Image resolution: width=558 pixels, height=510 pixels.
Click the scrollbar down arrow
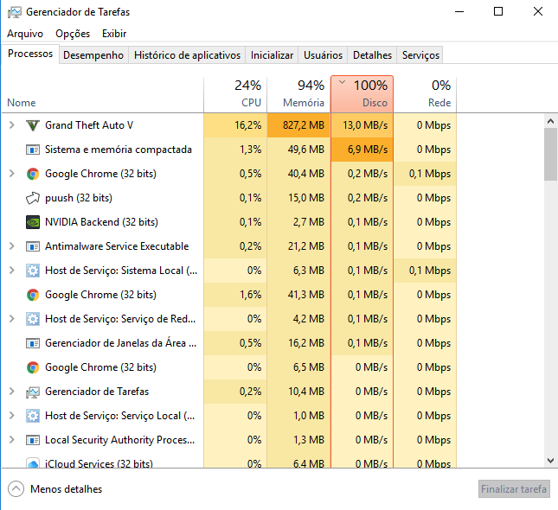coord(550,461)
